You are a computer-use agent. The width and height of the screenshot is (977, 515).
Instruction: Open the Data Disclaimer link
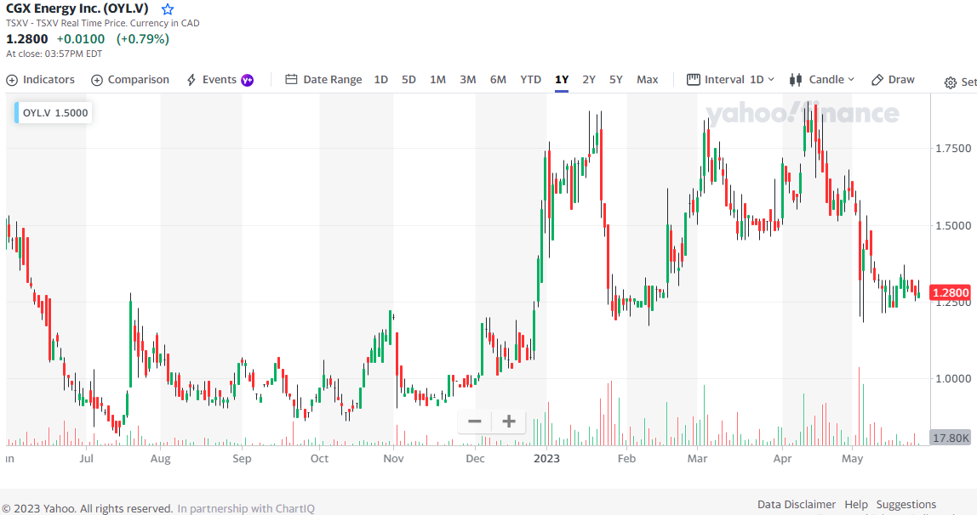[797, 505]
